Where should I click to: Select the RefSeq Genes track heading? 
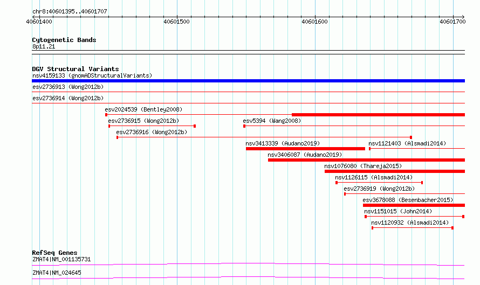click(x=55, y=253)
